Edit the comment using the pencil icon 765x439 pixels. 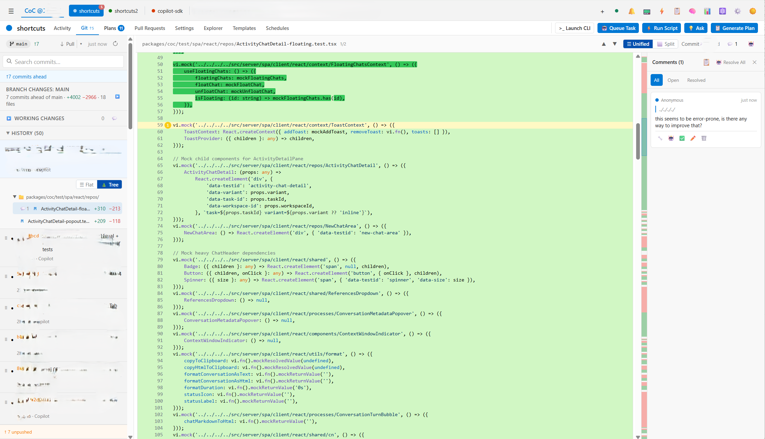click(693, 138)
